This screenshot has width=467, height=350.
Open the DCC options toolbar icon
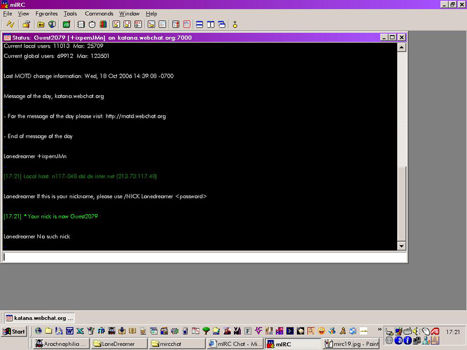pos(138,24)
